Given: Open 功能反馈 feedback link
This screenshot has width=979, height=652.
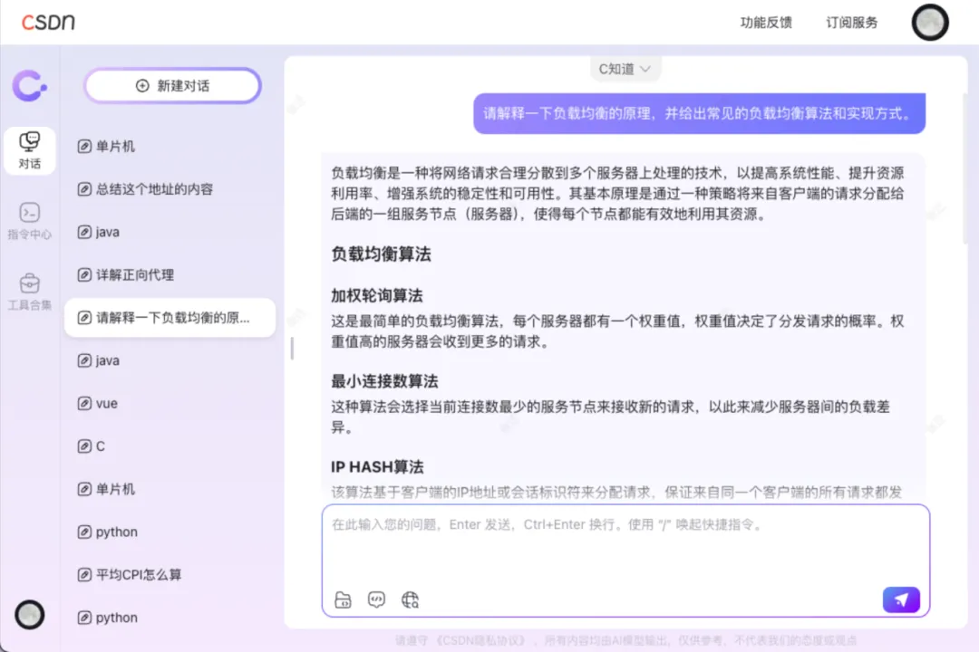Looking at the screenshot, I should coord(766,23).
